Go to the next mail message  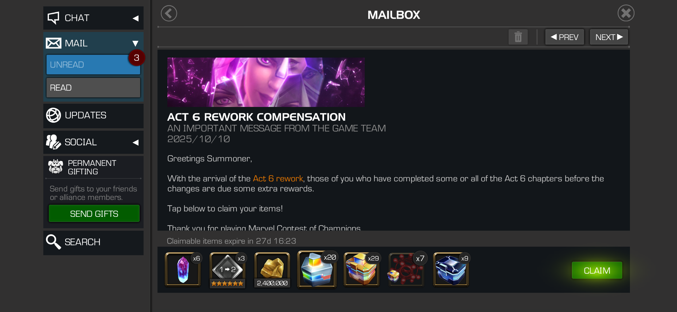pyautogui.click(x=609, y=37)
